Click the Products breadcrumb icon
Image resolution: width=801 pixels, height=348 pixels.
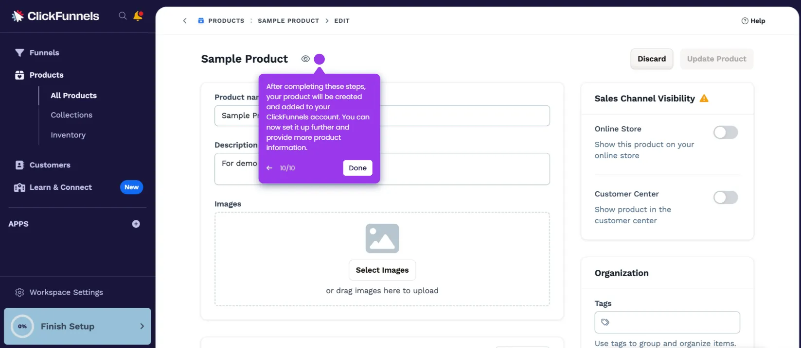[201, 21]
